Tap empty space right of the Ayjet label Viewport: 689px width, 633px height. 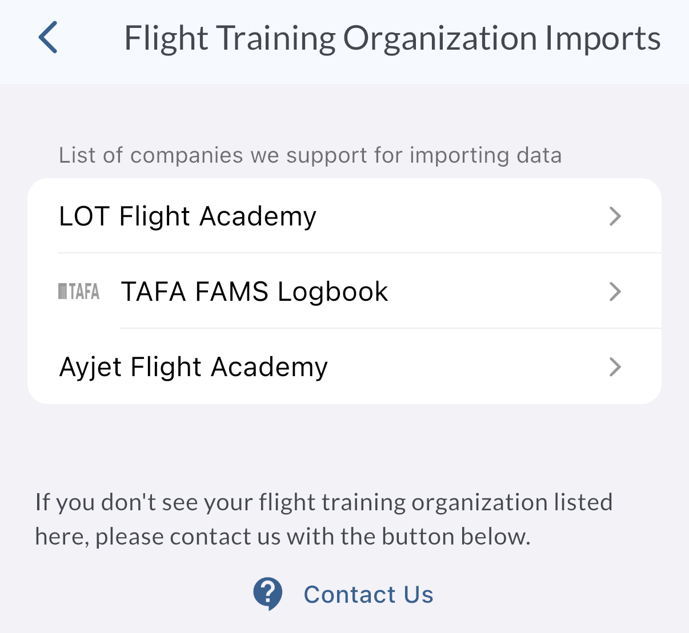468,367
